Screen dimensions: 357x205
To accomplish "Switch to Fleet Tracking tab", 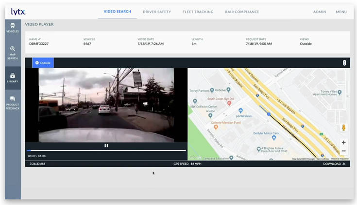I will pos(198,12).
